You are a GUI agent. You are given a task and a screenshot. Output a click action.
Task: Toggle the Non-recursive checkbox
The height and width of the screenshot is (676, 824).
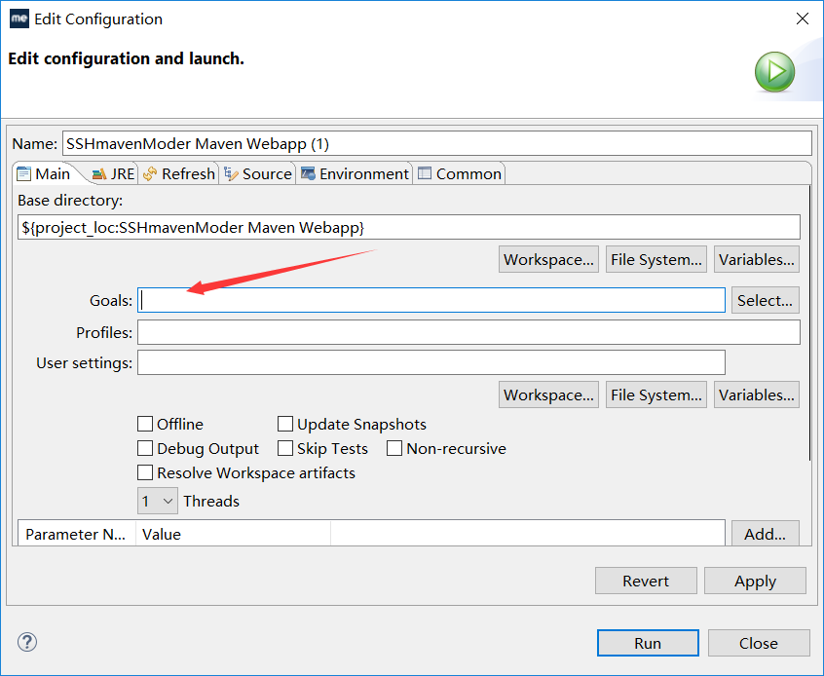point(394,448)
